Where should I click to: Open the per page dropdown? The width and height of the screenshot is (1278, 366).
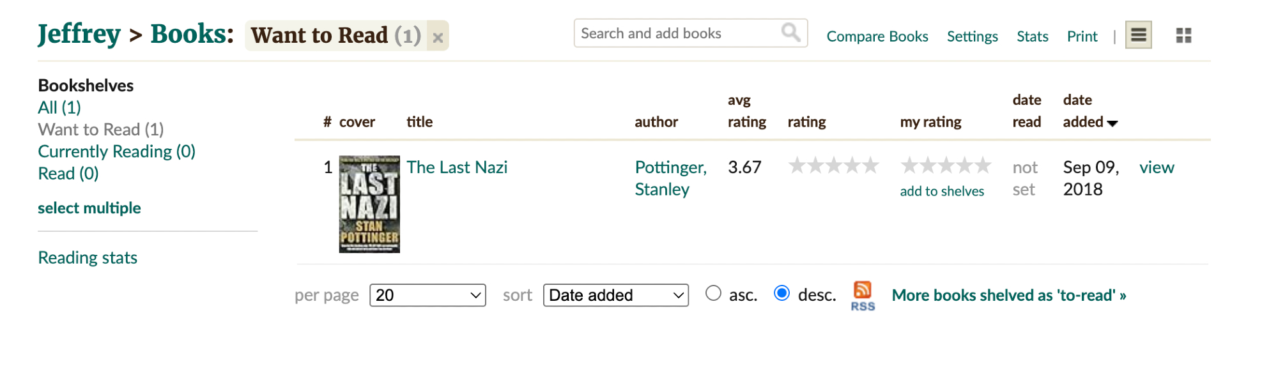(427, 295)
